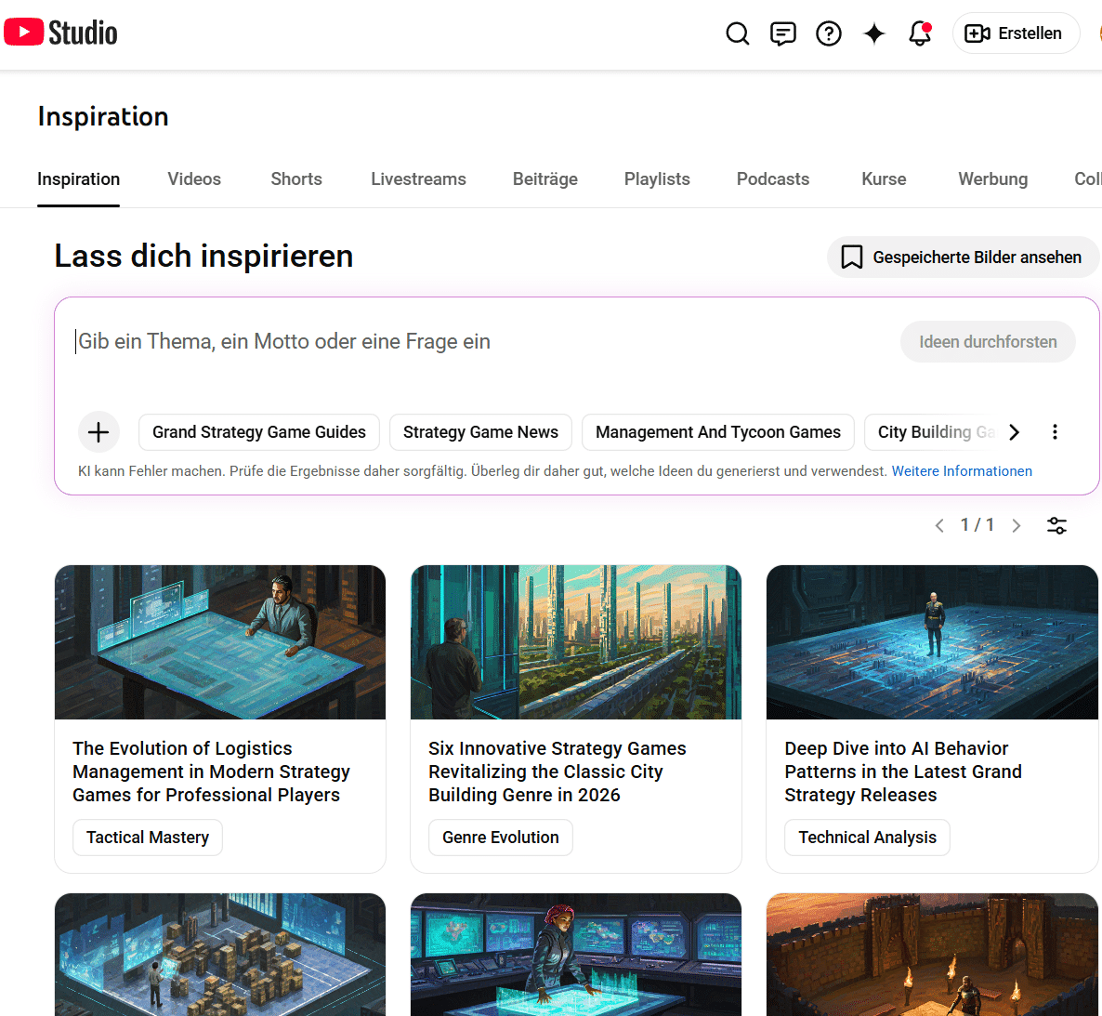Image resolution: width=1102 pixels, height=1016 pixels.
Task: Open the notifications bell
Action: pyautogui.click(x=919, y=34)
